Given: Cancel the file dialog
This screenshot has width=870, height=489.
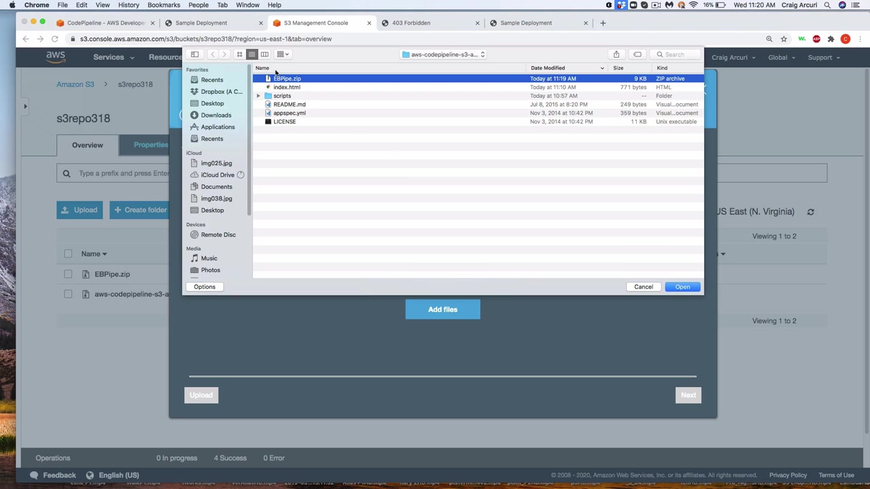Looking at the screenshot, I should point(643,287).
